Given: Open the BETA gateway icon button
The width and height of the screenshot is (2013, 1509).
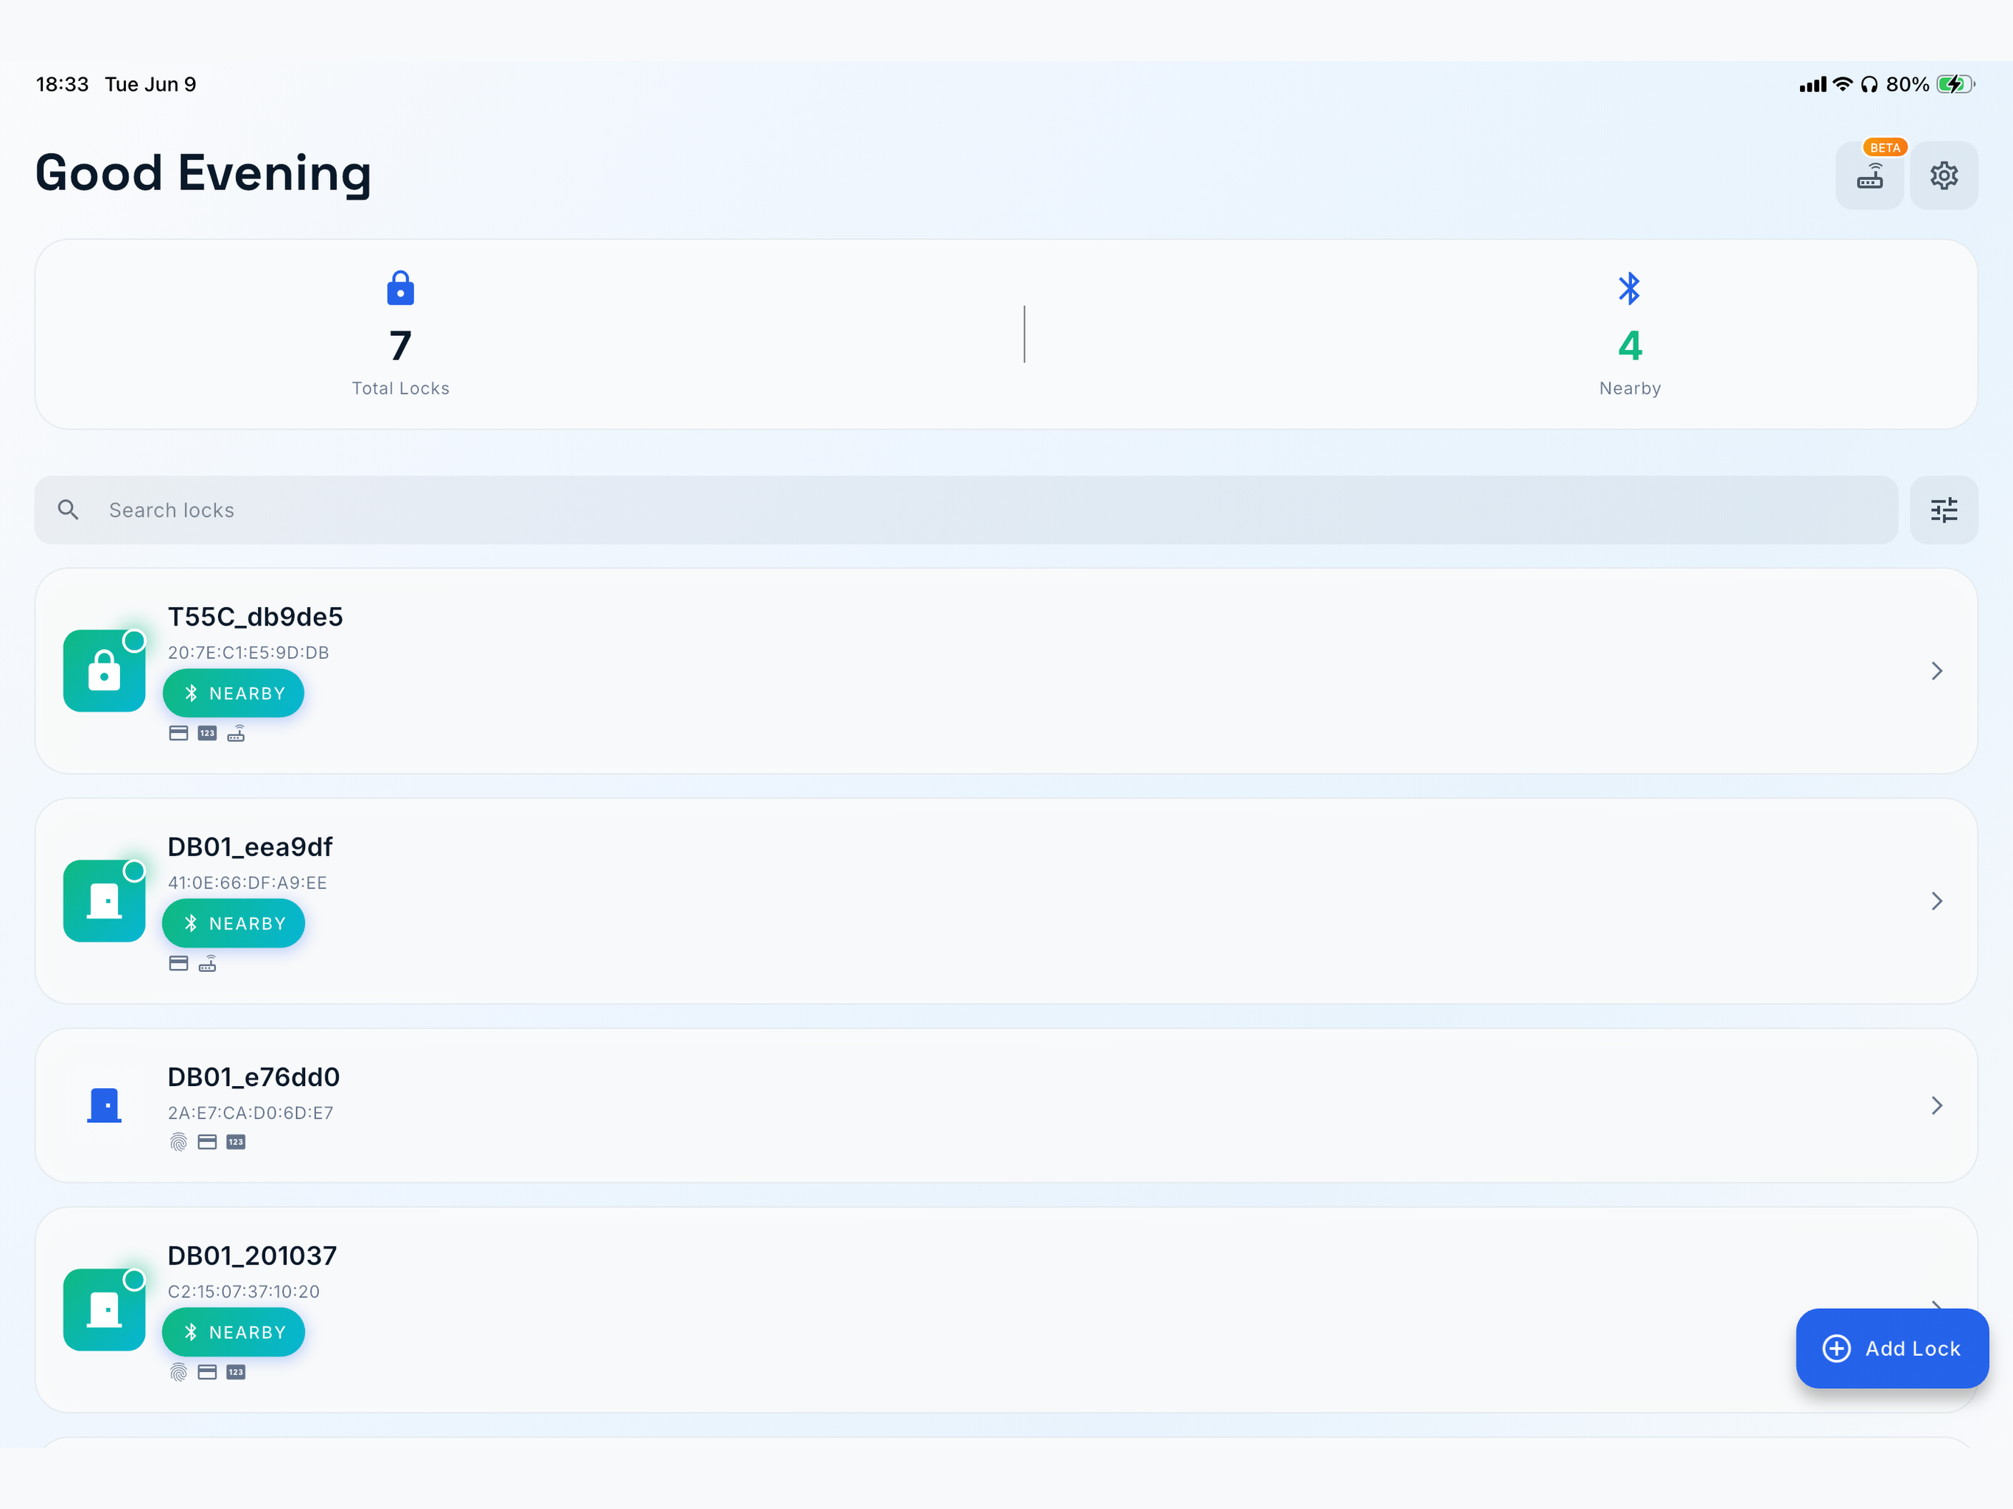Looking at the screenshot, I should pyautogui.click(x=1869, y=175).
